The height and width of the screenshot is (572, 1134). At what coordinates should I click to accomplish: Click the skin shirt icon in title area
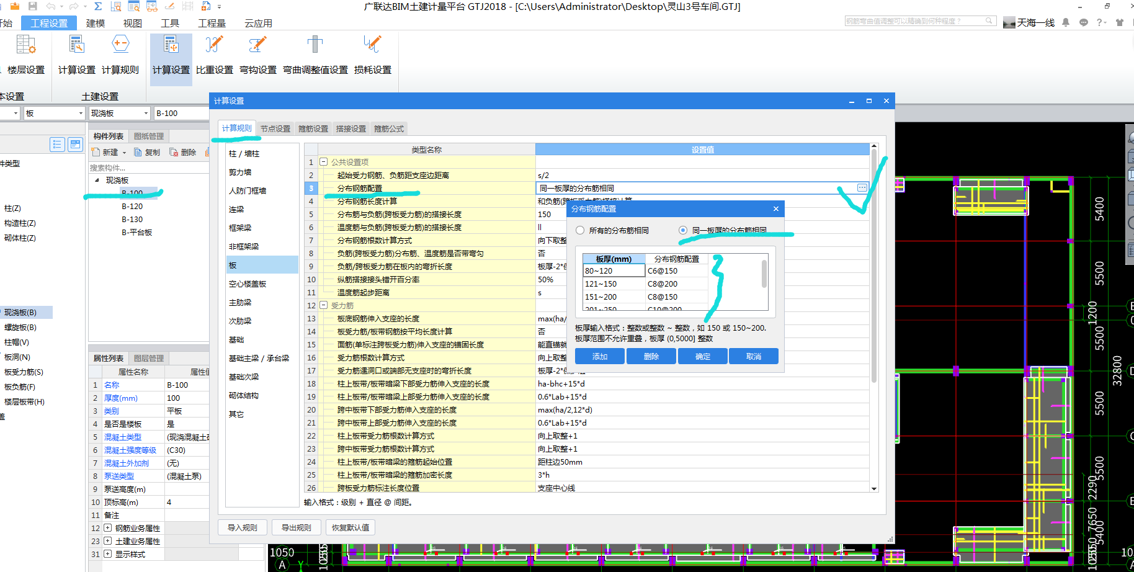point(1120,22)
